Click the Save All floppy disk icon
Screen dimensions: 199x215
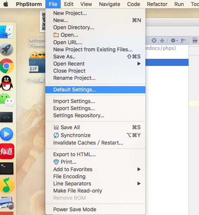[x=56, y=127]
